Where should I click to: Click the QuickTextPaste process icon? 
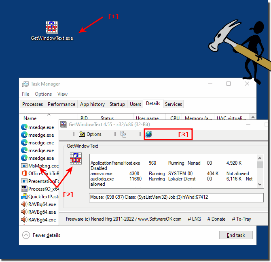pyautogui.click(x=24, y=196)
